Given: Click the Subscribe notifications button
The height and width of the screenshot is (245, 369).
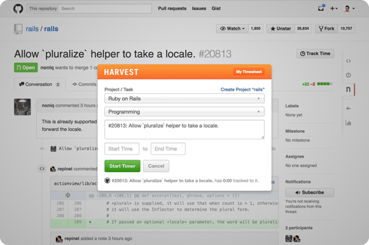Looking at the screenshot, I should coord(309,192).
